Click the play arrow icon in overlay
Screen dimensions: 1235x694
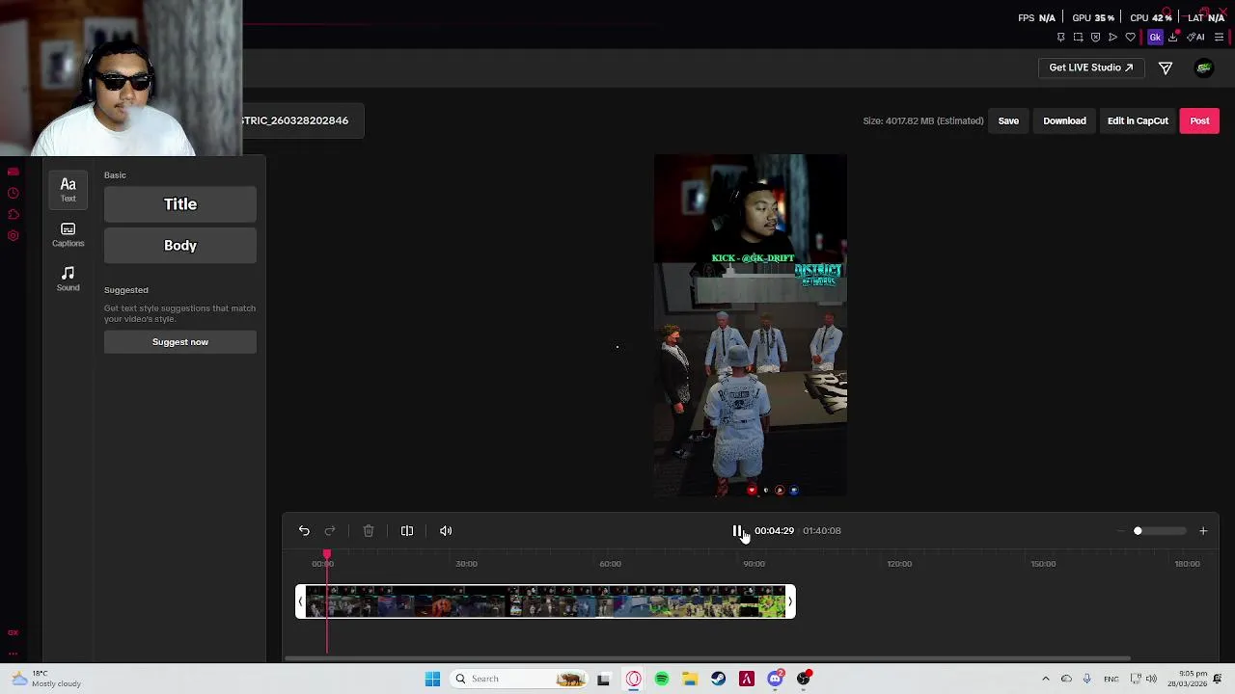click(x=1112, y=38)
